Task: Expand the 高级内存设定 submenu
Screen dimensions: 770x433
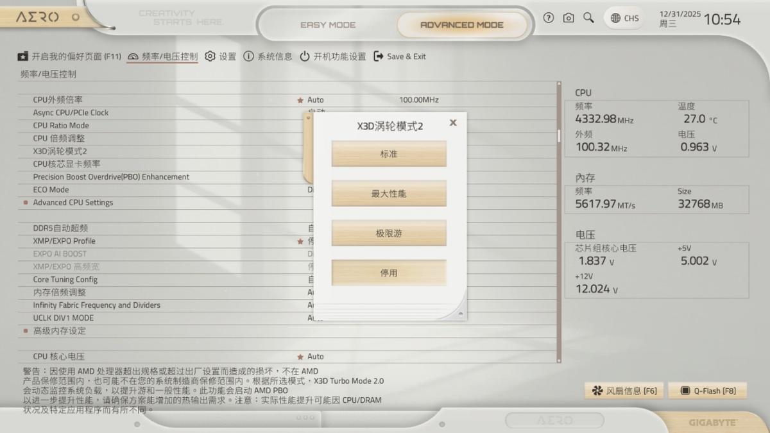Action: pyautogui.click(x=287, y=331)
